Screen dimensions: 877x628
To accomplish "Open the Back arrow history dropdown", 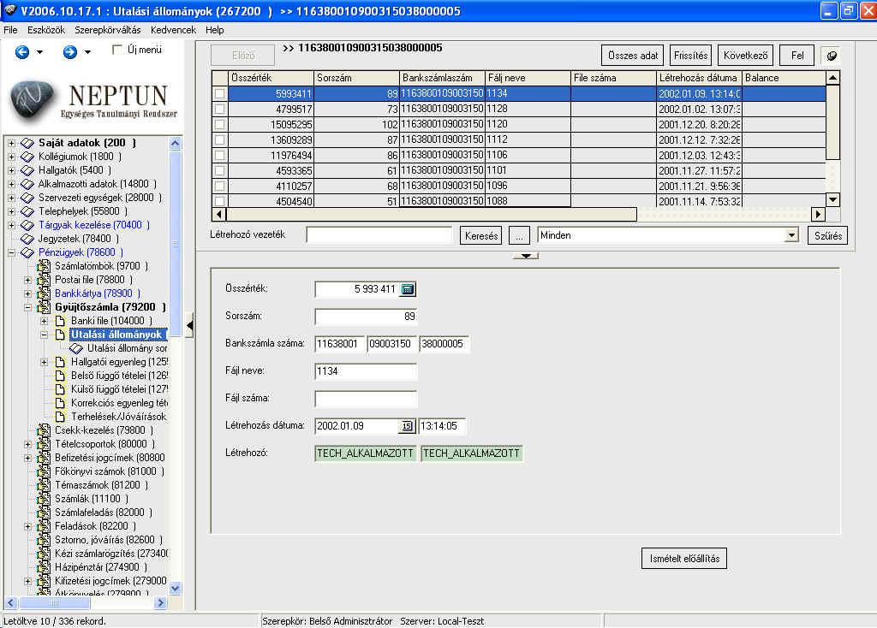I will pyautogui.click(x=39, y=52).
